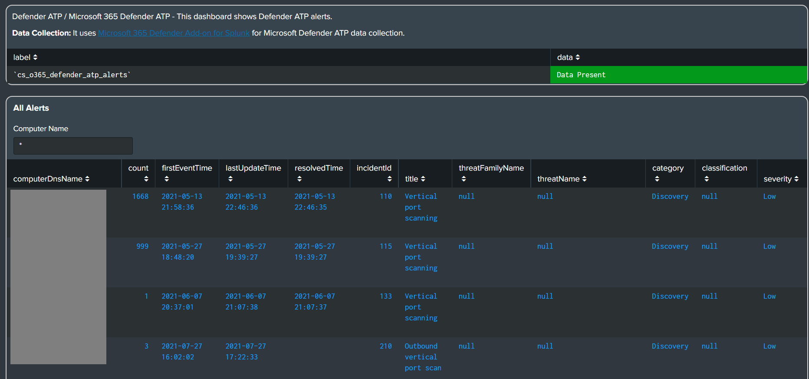This screenshot has height=379, width=809.
Task: Click incidentId 110
Action: click(x=386, y=196)
